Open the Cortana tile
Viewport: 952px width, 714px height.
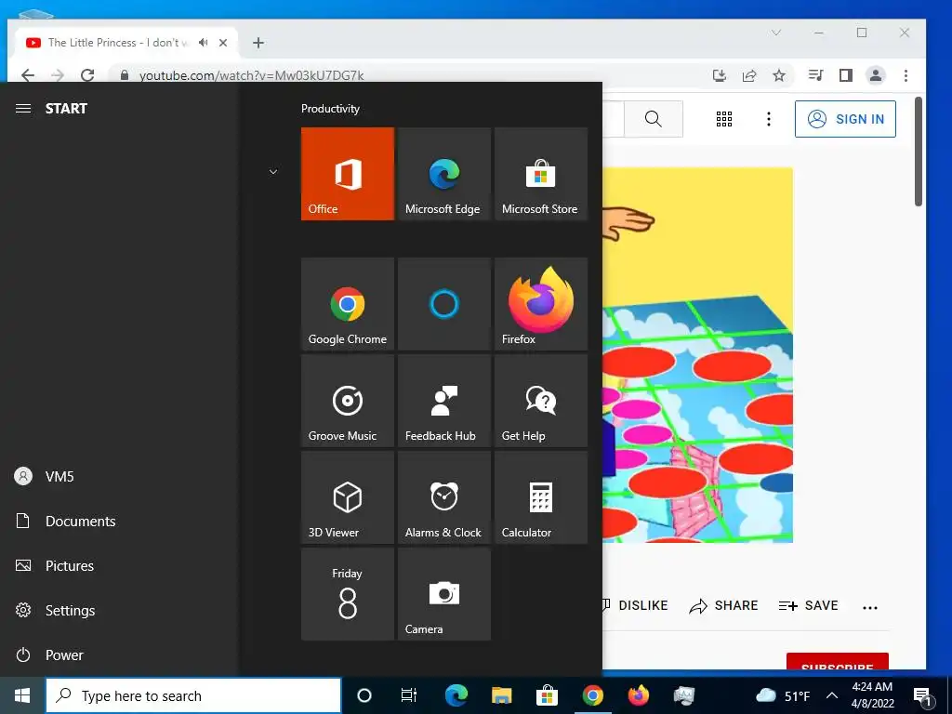443,304
